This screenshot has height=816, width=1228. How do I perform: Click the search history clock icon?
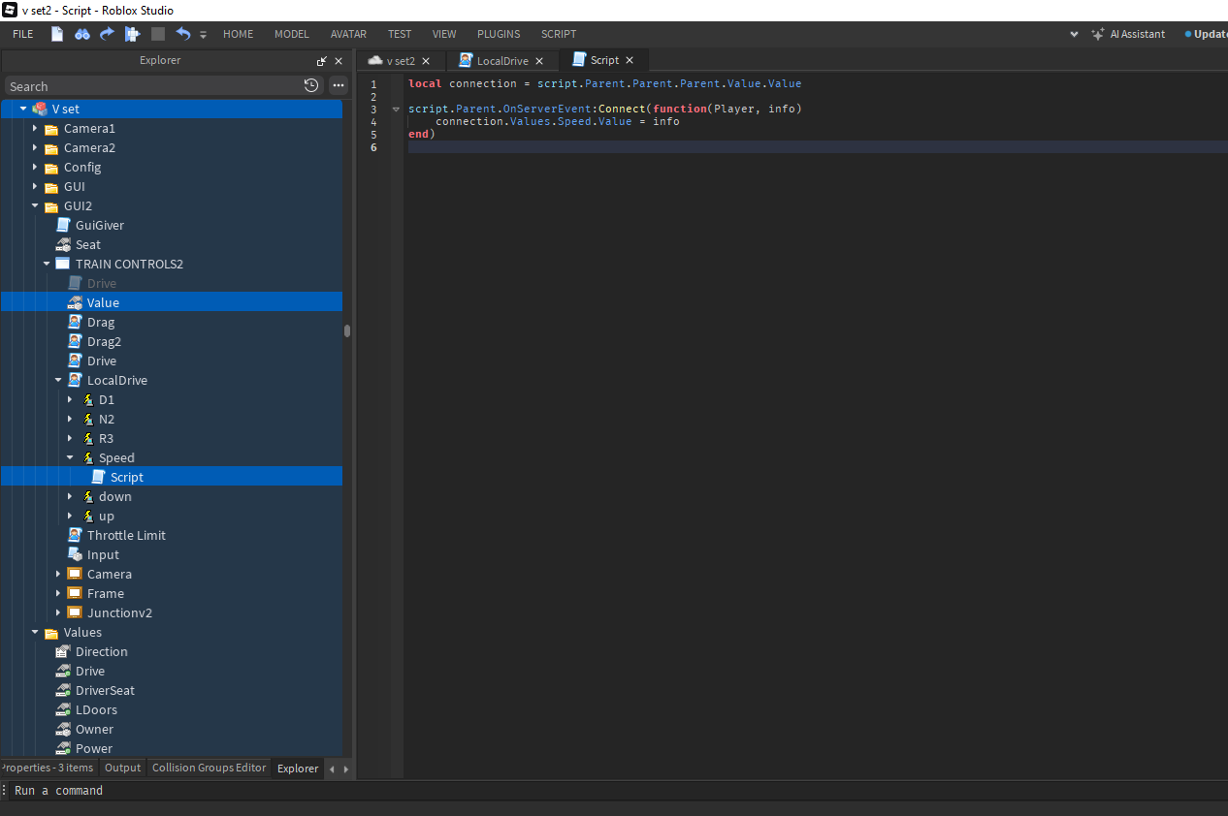coord(310,85)
